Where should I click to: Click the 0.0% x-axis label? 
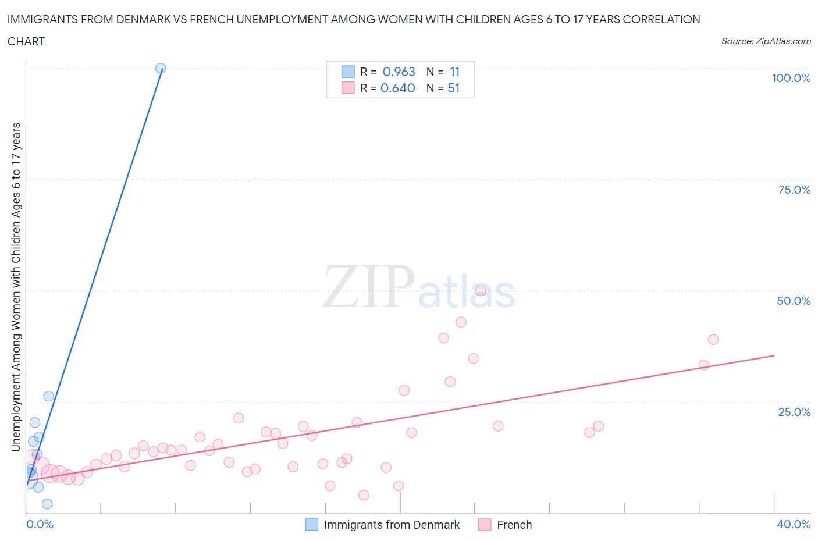coord(40,524)
